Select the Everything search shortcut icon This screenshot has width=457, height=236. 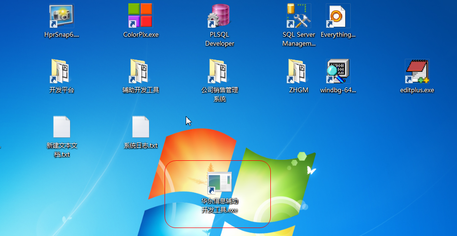tap(339, 16)
